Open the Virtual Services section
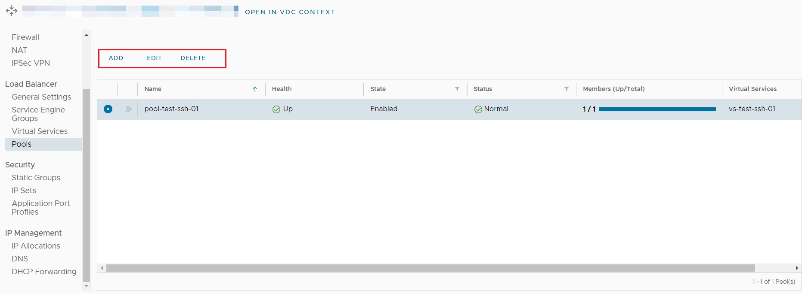This screenshot has height=294, width=802. tap(40, 131)
